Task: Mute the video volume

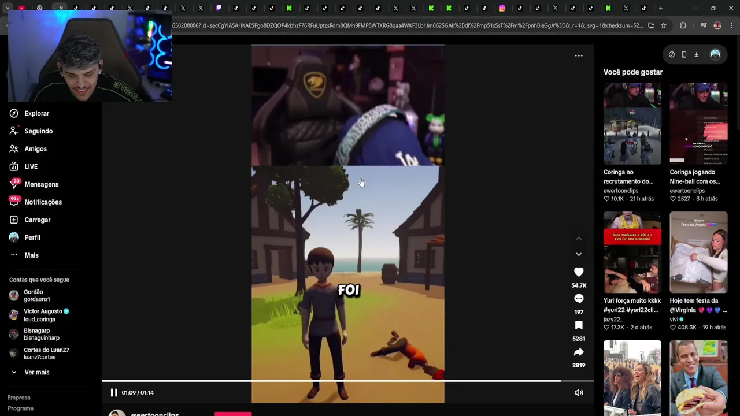Action: [x=579, y=393]
